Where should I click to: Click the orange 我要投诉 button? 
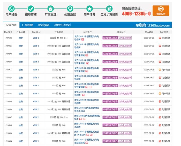[x=161, y=11]
